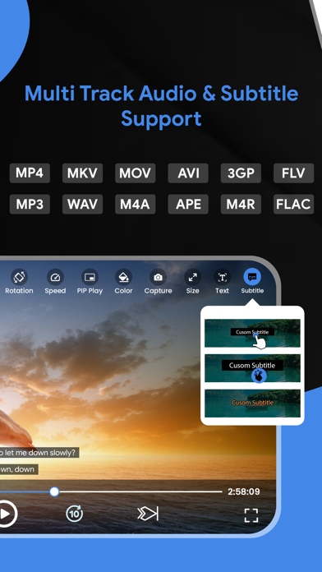
Task: Select the M4A format badge
Action: 136,205
